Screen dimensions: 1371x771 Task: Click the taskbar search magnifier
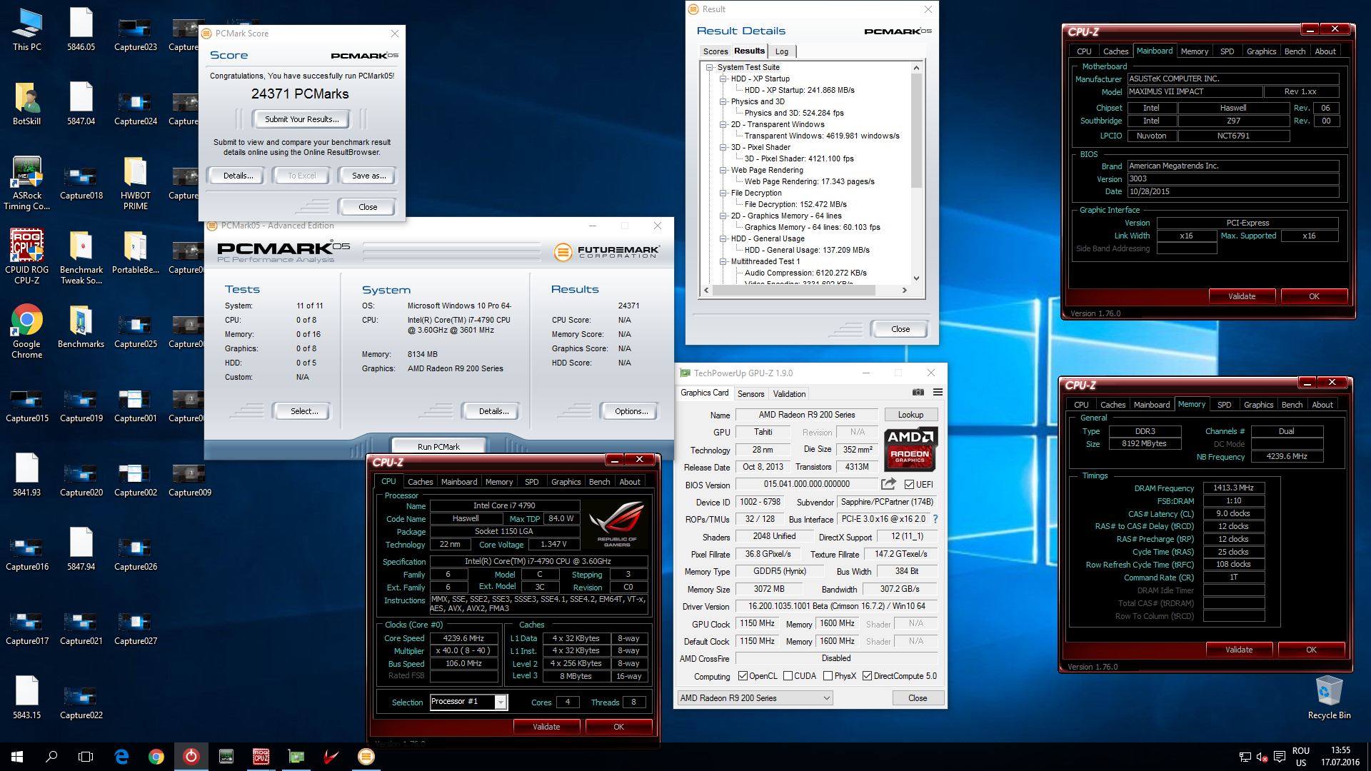point(51,757)
